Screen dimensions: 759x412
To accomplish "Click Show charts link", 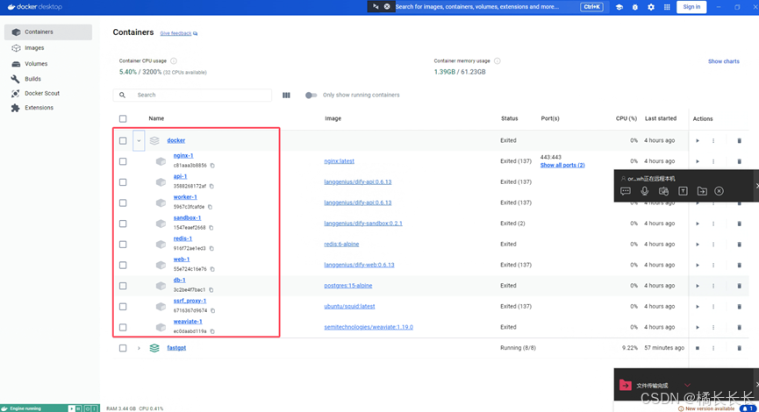I will (724, 61).
